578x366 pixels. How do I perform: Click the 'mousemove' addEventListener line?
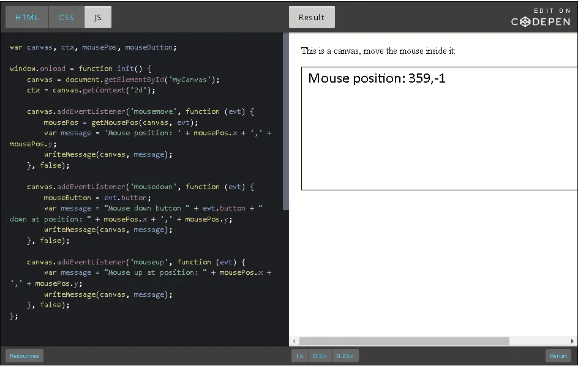[x=140, y=111]
